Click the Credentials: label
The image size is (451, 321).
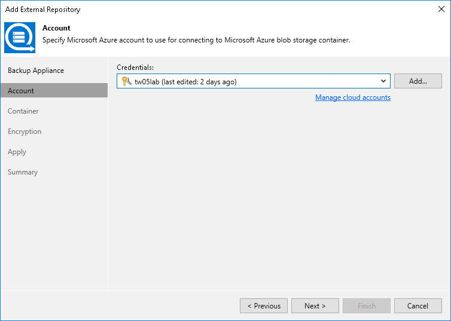tap(135, 68)
